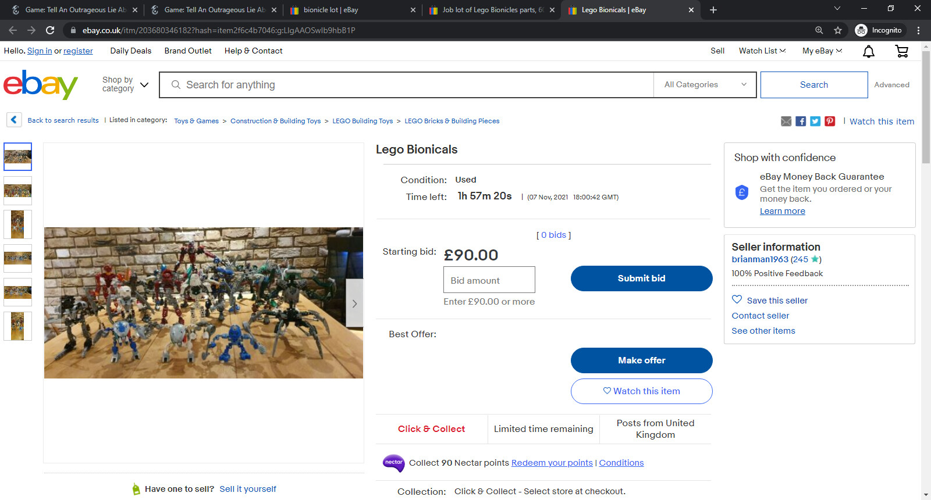Open Brand Outlet page
This screenshot has height=500, width=931.
click(x=188, y=51)
